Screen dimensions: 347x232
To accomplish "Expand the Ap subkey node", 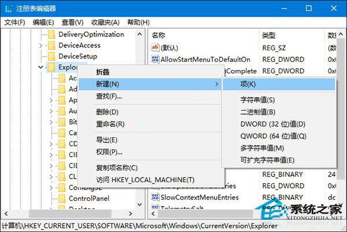I will point(51,100).
